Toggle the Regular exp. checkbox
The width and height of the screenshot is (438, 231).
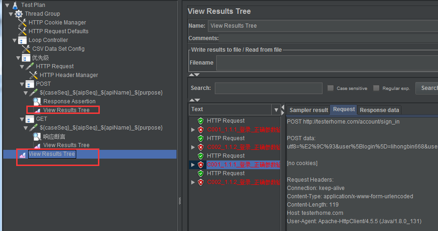(376, 88)
